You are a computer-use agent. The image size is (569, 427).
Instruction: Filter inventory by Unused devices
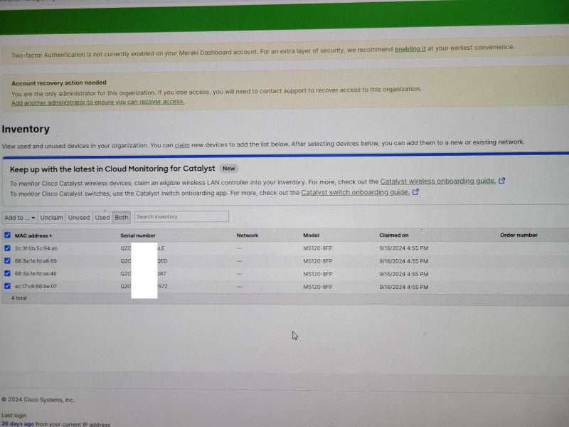[x=79, y=218]
